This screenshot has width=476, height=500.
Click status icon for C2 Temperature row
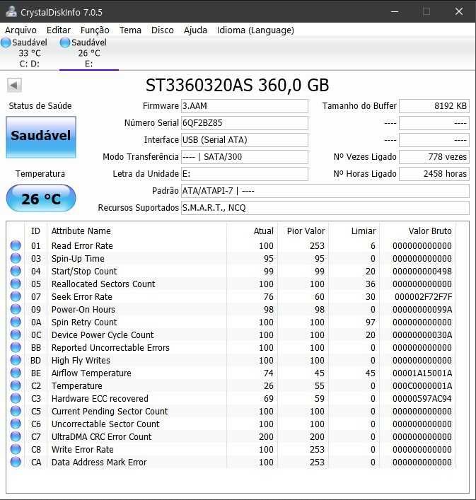(x=16, y=385)
